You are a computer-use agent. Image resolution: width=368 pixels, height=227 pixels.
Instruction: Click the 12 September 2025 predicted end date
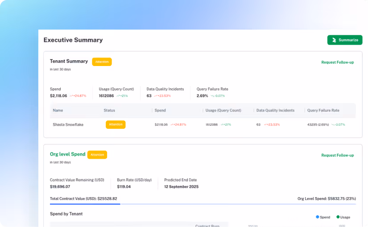pyautogui.click(x=182, y=186)
